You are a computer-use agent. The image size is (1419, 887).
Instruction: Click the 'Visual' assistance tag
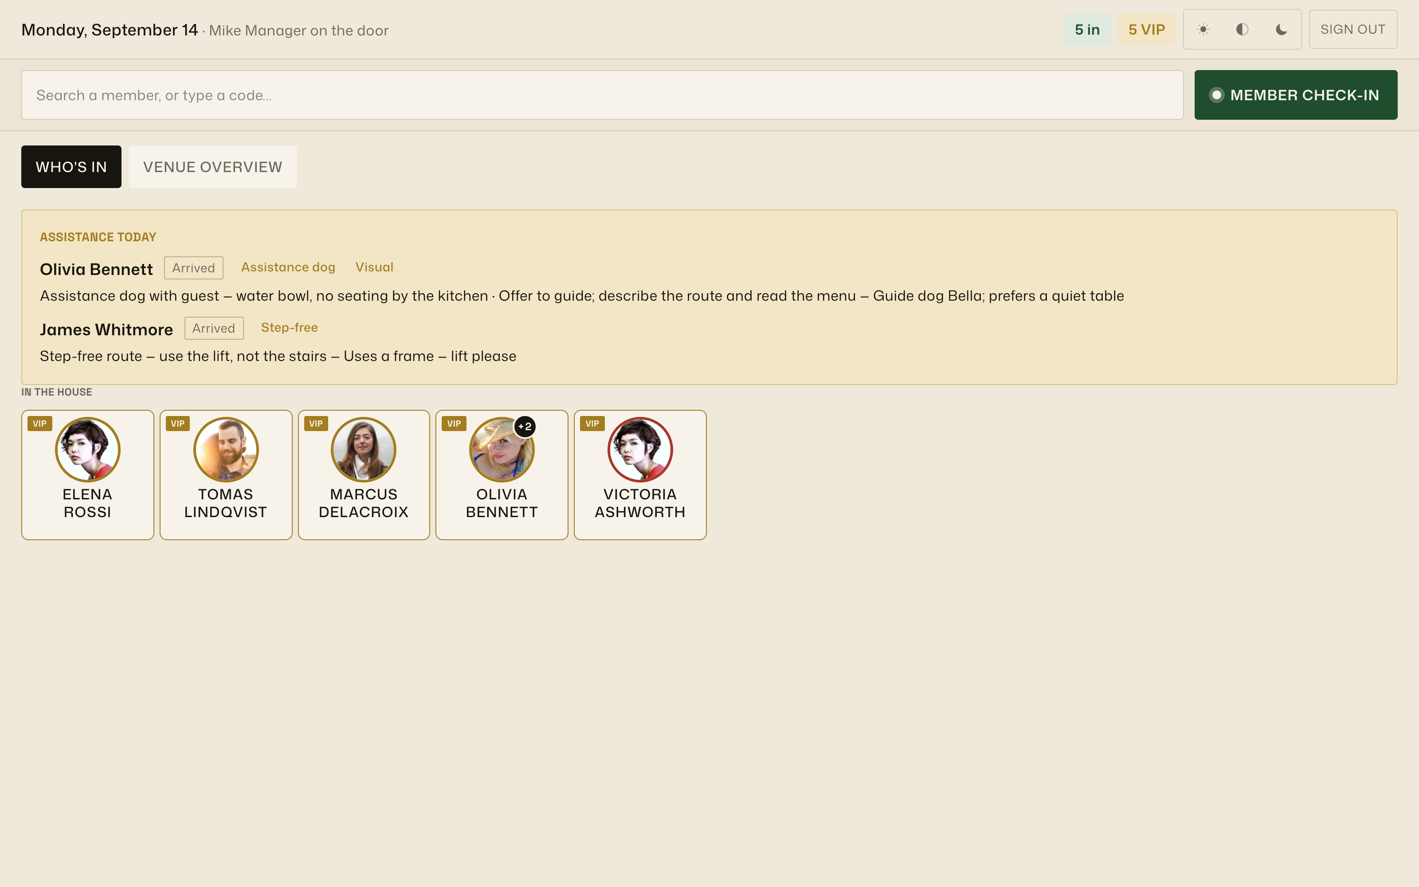pyautogui.click(x=374, y=267)
